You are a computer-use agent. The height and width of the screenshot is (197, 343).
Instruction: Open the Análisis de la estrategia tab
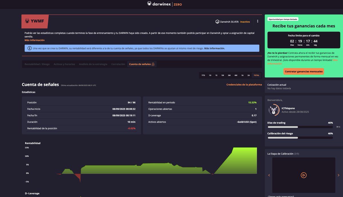coord(93,64)
